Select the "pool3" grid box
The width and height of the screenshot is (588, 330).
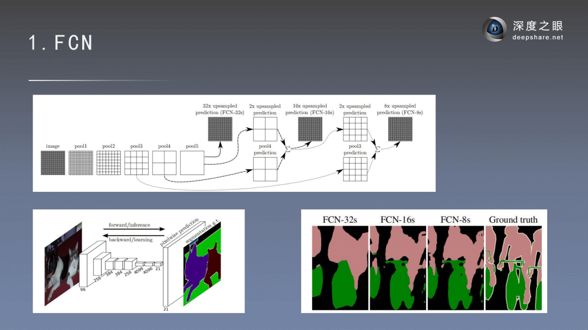(x=137, y=163)
